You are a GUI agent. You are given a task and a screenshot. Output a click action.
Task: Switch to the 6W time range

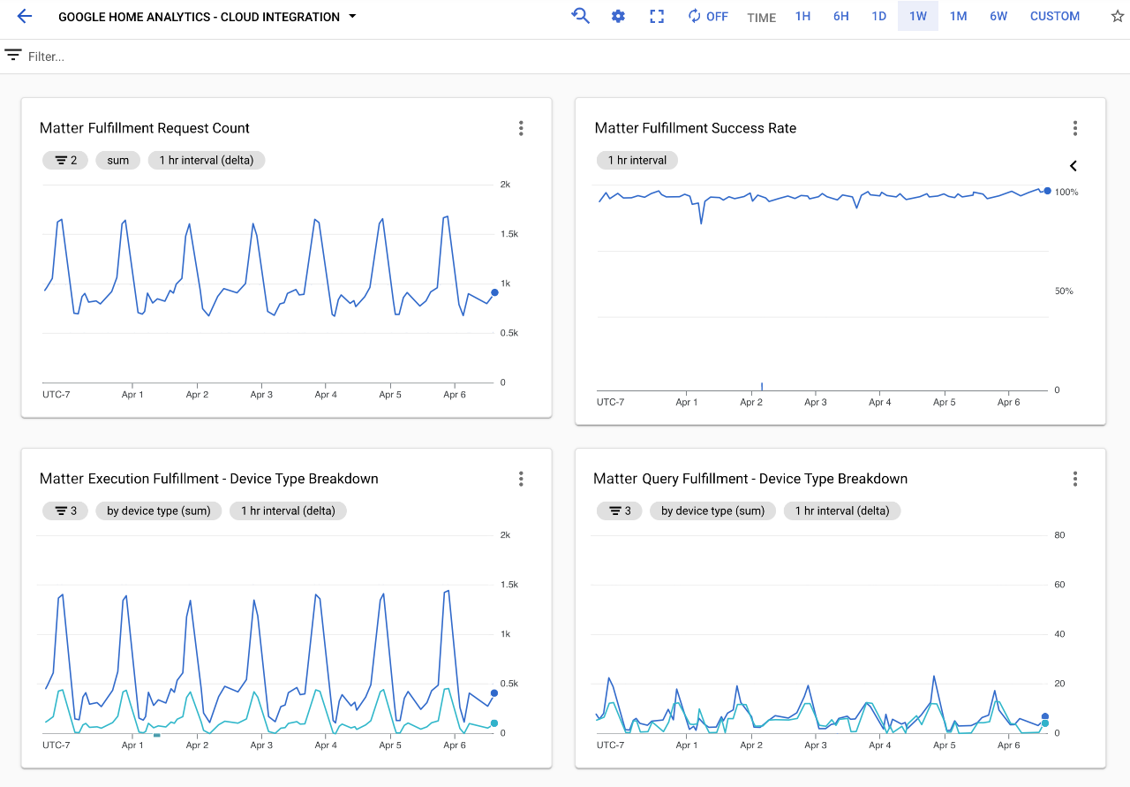click(x=998, y=16)
